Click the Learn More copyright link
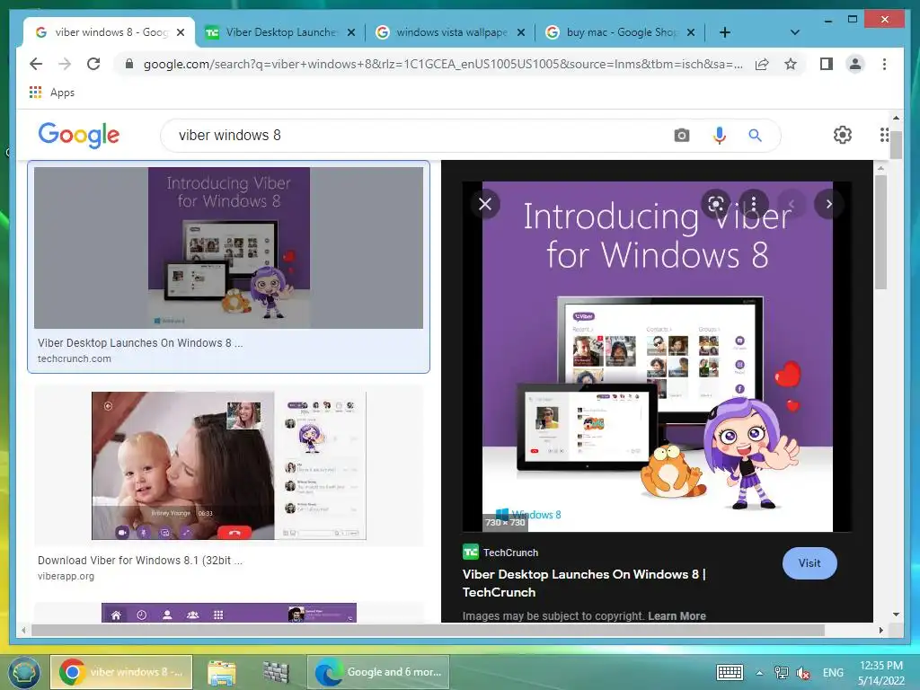The width and height of the screenshot is (920, 690). [x=677, y=616]
